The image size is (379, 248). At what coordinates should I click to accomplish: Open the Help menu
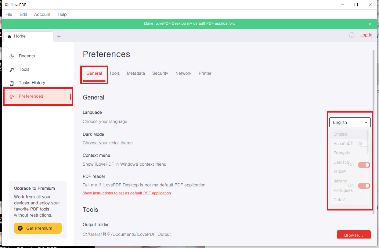[62, 14]
